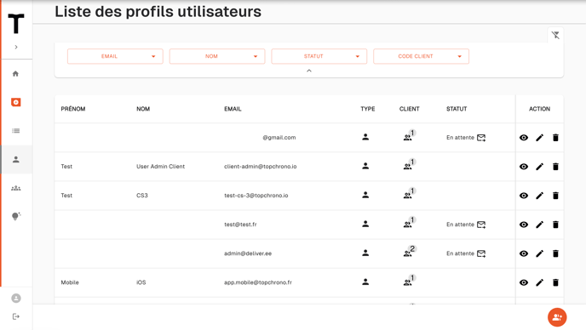View details of test-cs-3@topchrono.io user
Screen dimensions: 586x330
524,196
